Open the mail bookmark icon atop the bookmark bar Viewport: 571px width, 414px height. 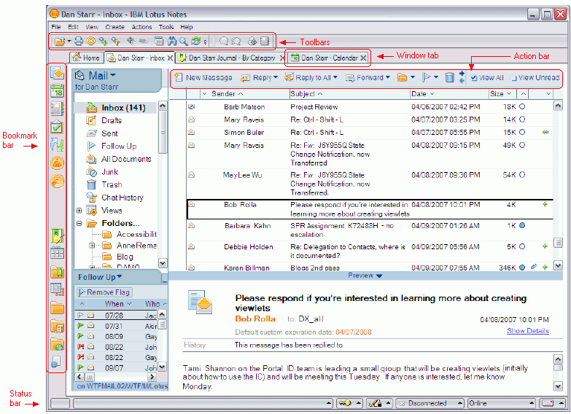click(x=57, y=73)
